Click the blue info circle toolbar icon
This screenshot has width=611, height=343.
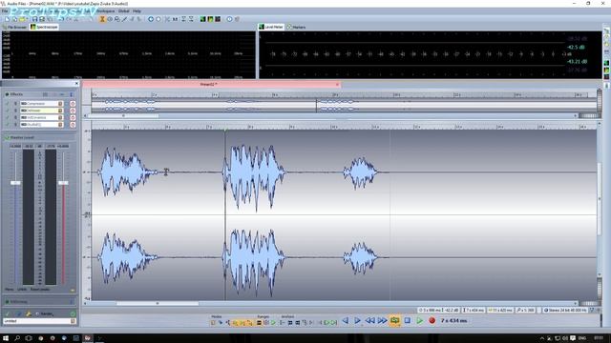[229, 19]
